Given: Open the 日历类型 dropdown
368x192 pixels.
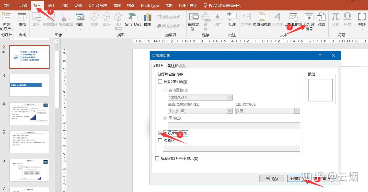Looking at the screenshot, I should [x=297, y=111].
